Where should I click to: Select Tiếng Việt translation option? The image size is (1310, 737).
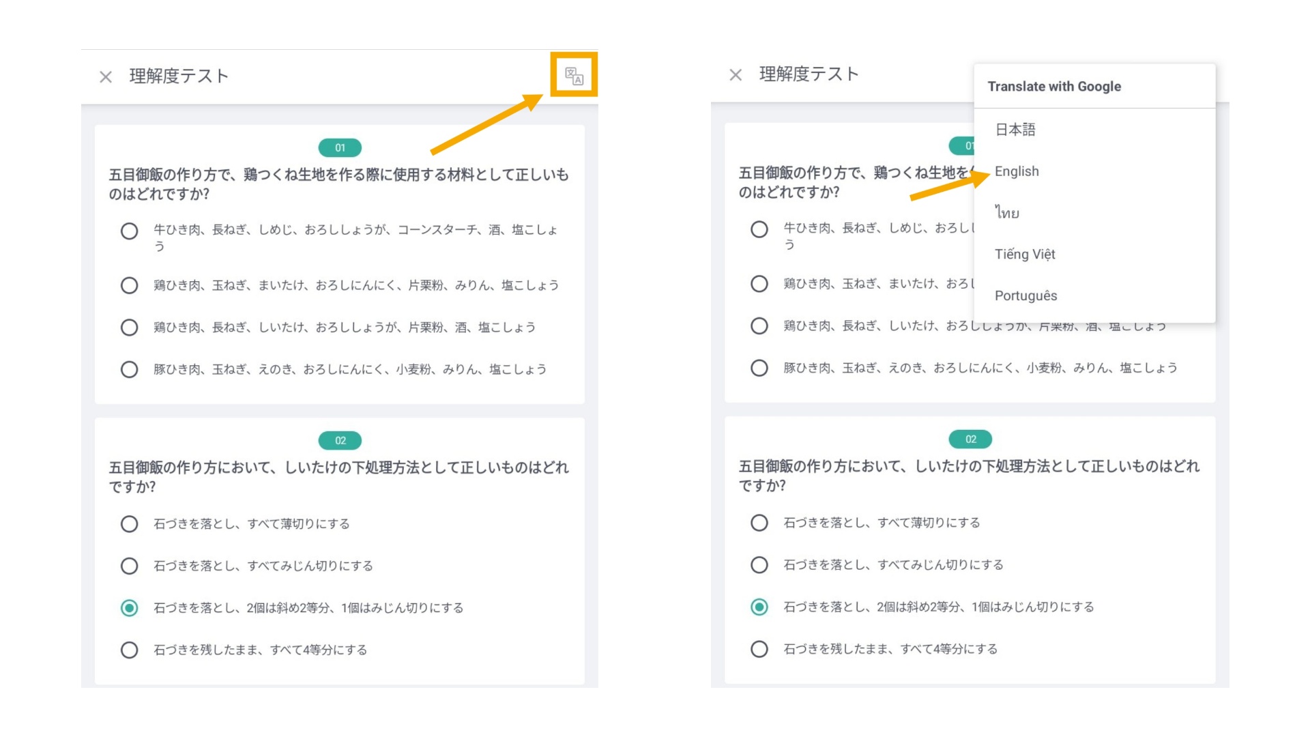pyautogui.click(x=1024, y=255)
